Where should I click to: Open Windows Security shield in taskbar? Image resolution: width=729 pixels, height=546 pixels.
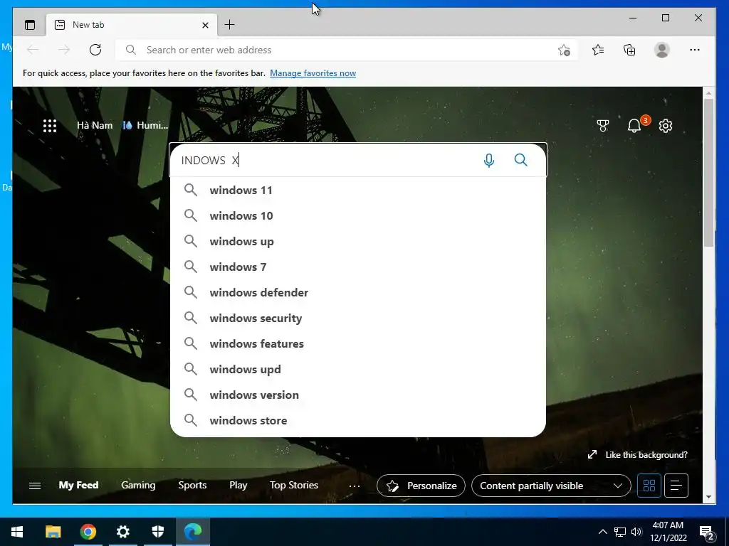pyautogui.click(x=158, y=532)
